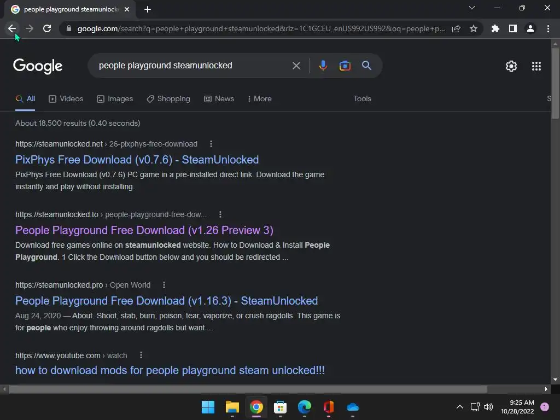Click the vertical page scrollbar thumb

[555, 83]
